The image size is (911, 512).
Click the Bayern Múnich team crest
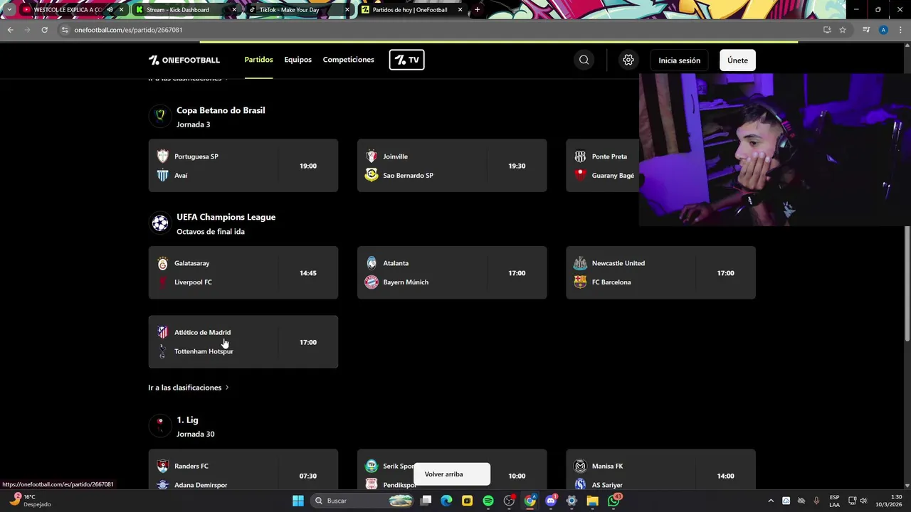click(x=371, y=282)
